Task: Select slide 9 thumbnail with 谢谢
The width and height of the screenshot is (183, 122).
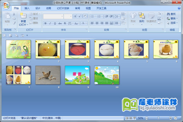Action: click(x=77, y=75)
